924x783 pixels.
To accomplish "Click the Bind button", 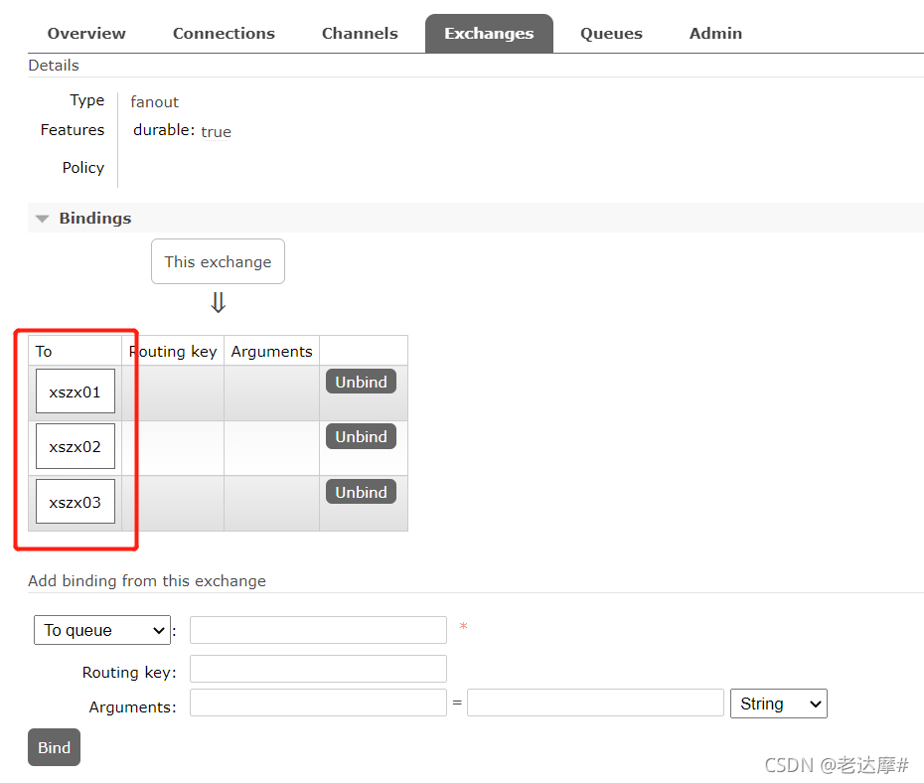I will [55, 747].
